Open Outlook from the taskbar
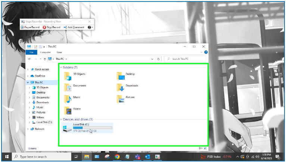The width and height of the screenshot is (286, 163). 147,157
